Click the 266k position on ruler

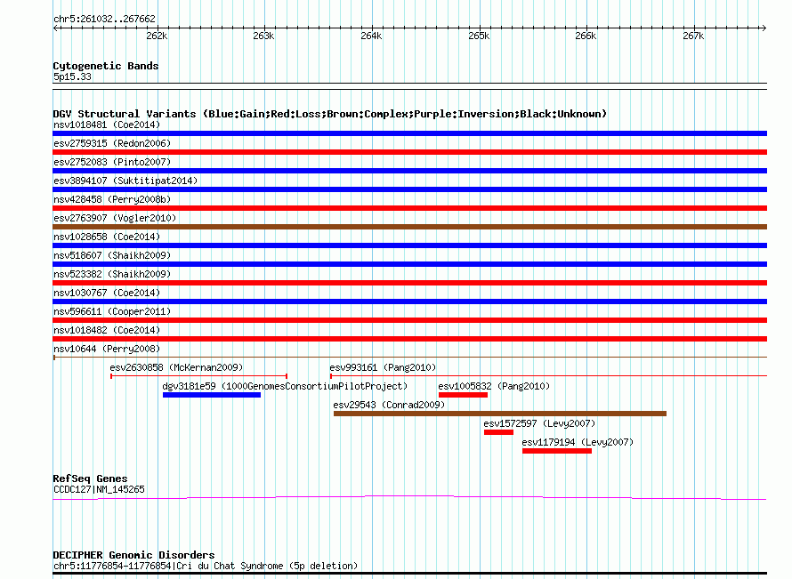586,36
